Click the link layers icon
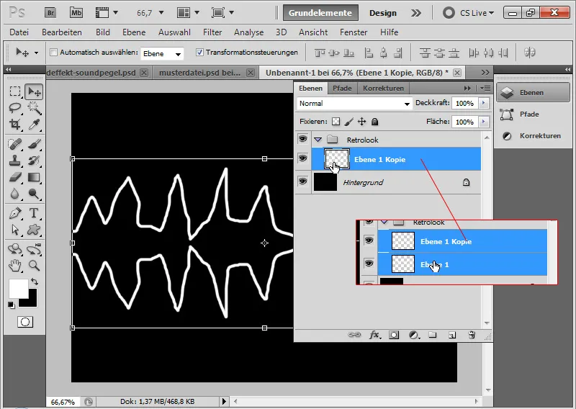This screenshot has height=409, width=576. [x=354, y=335]
